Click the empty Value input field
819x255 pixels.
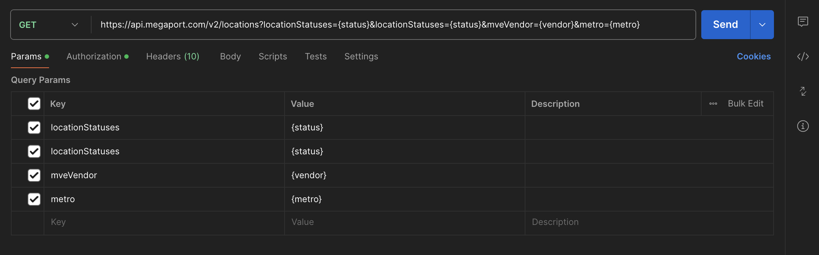[x=405, y=222]
